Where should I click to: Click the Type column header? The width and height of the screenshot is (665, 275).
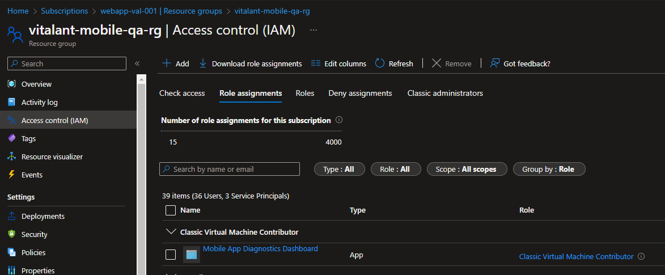click(x=358, y=210)
